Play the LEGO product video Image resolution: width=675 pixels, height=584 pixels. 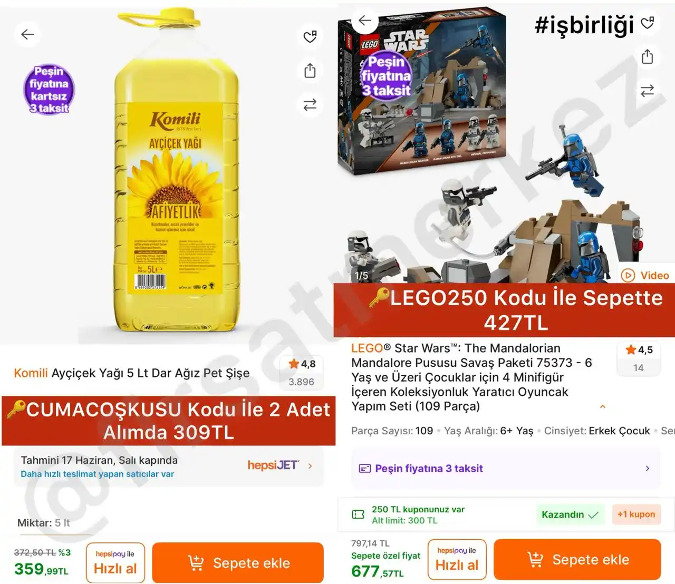click(645, 275)
